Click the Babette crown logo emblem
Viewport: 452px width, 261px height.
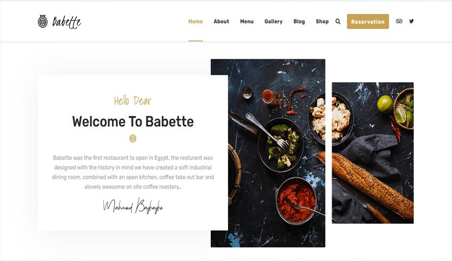click(x=43, y=21)
